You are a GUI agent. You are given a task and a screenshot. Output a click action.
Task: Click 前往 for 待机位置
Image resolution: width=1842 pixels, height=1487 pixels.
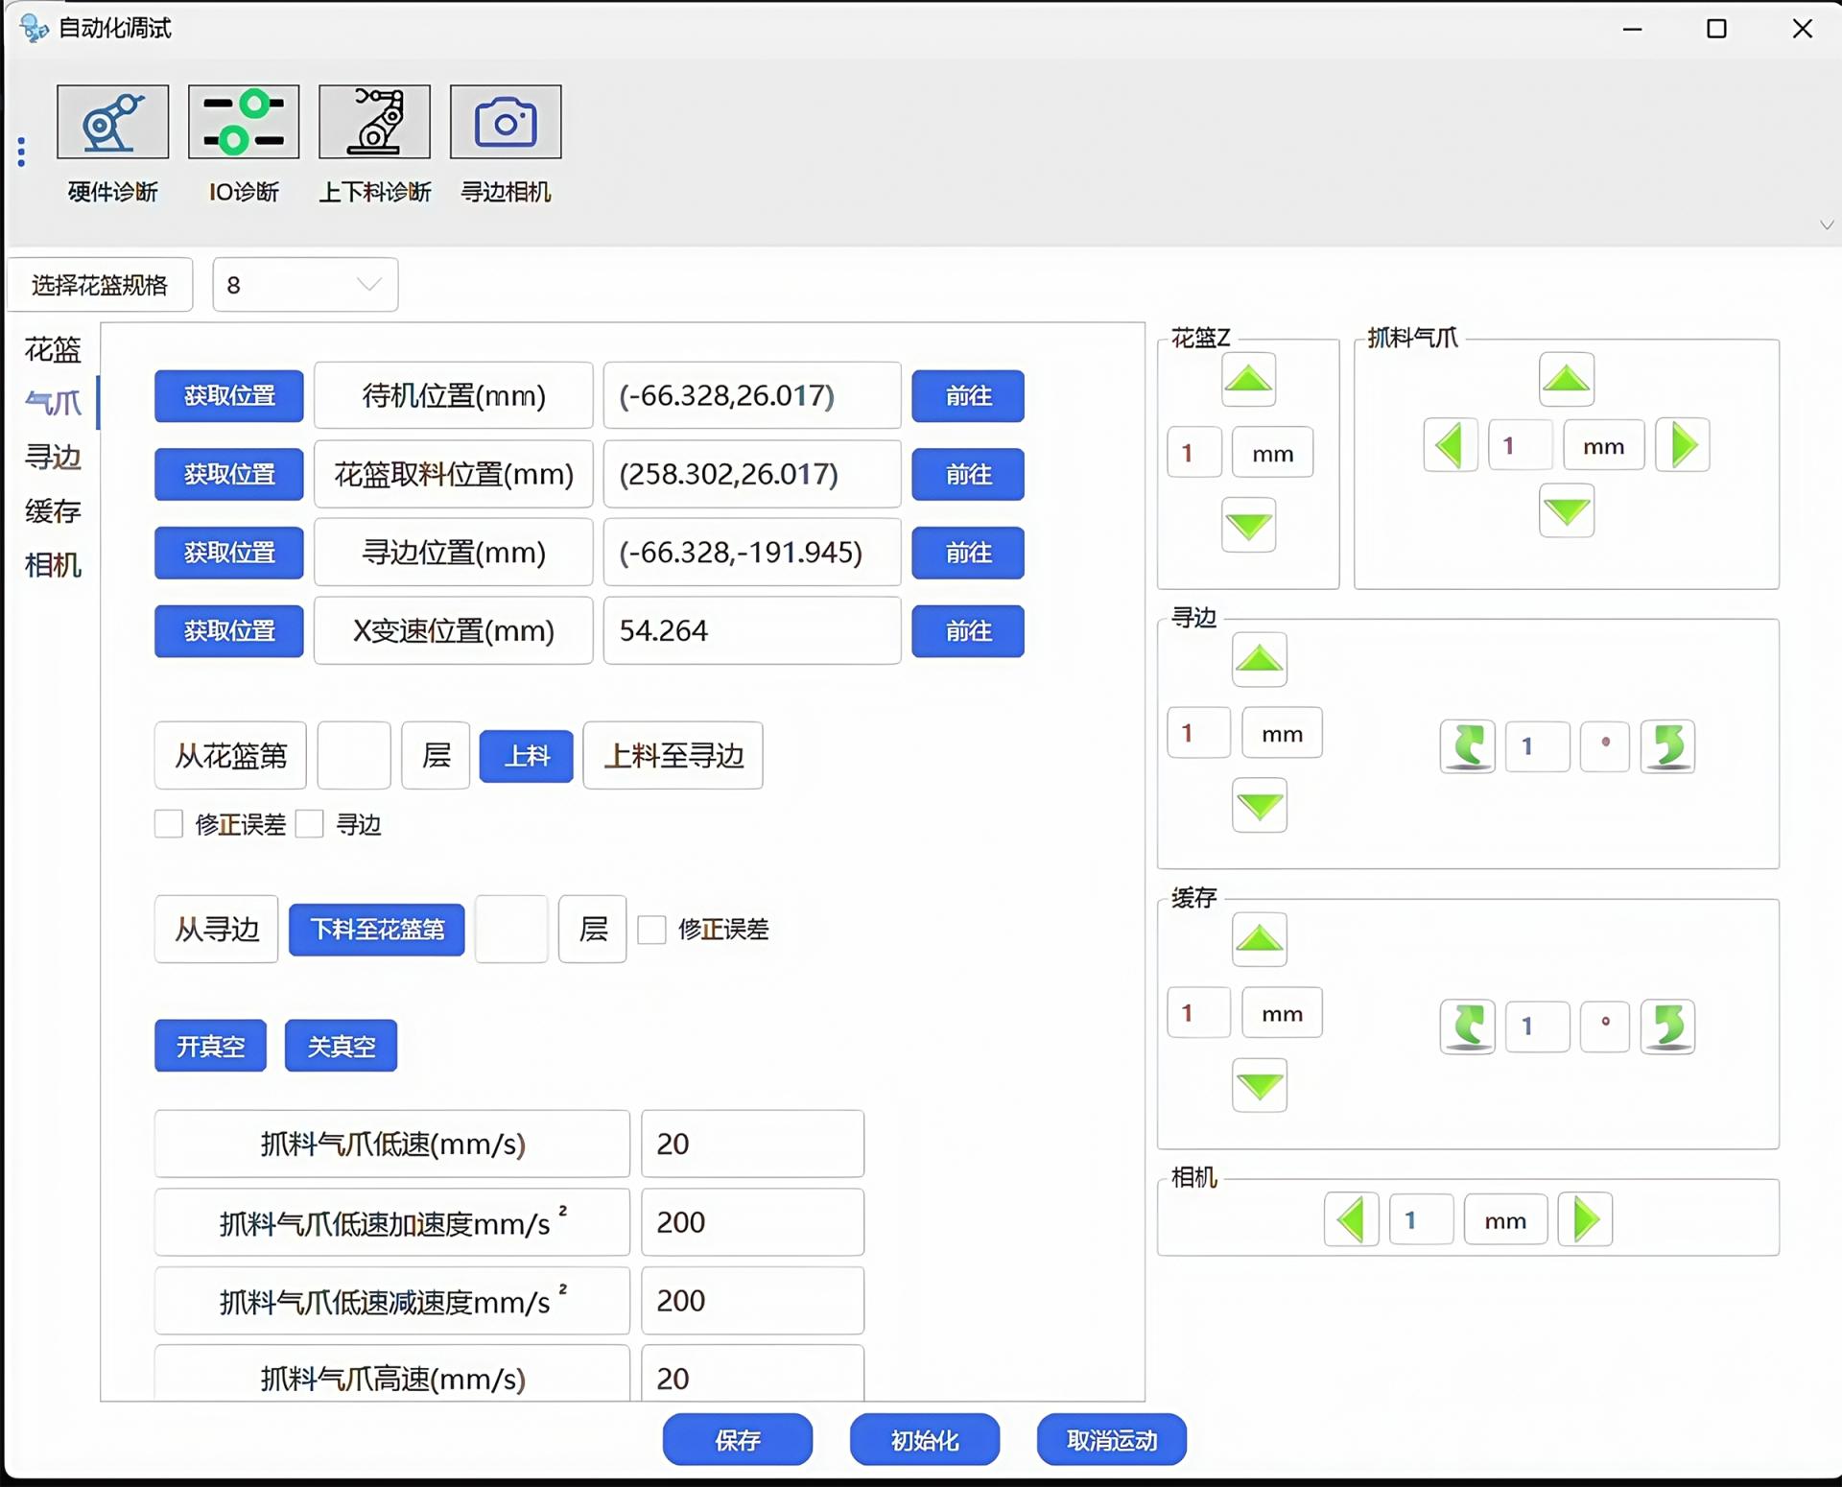click(967, 396)
